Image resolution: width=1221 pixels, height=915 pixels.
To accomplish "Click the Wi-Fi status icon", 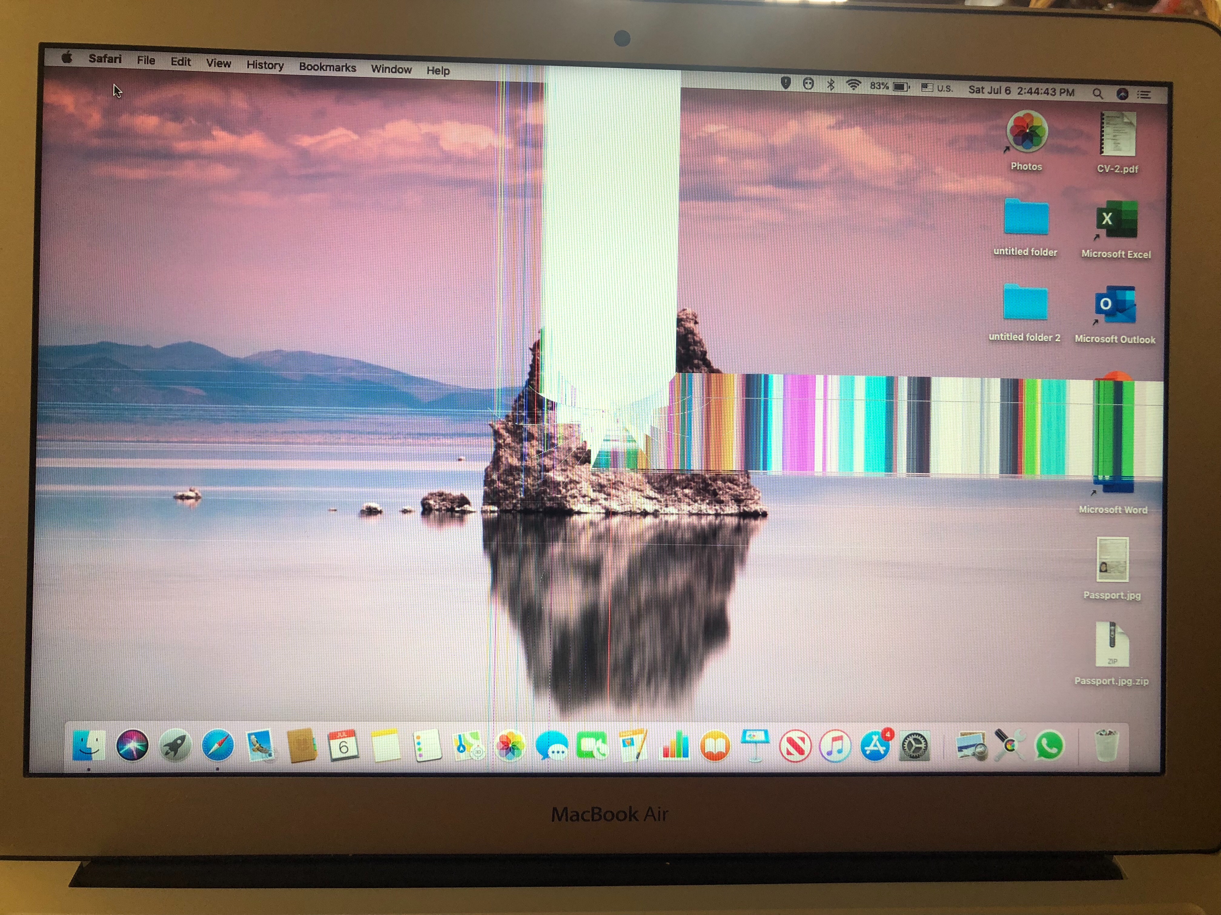I will 853,86.
